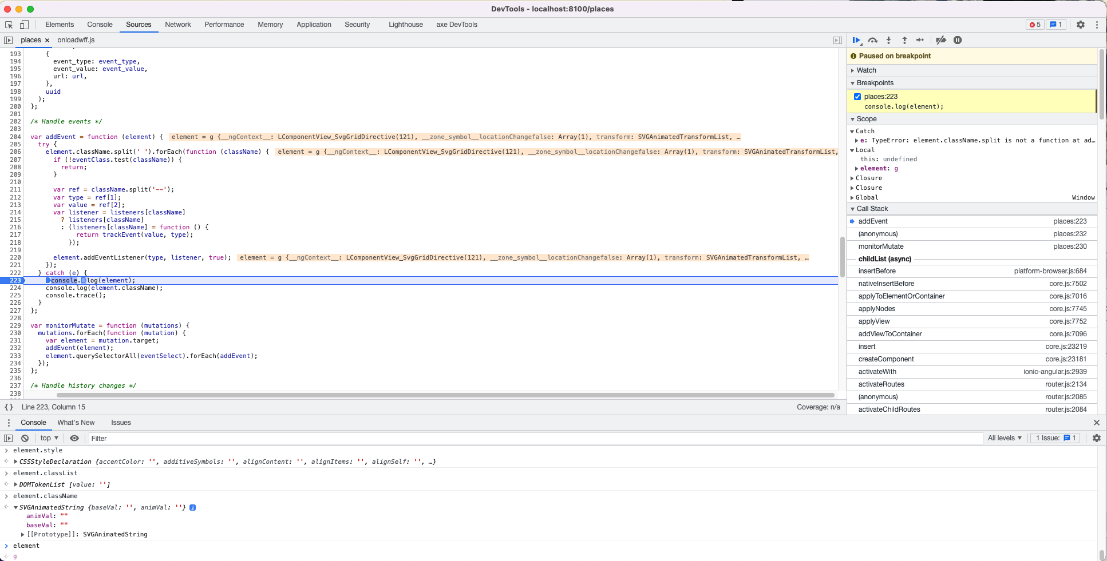Step over the next function call

click(873, 40)
